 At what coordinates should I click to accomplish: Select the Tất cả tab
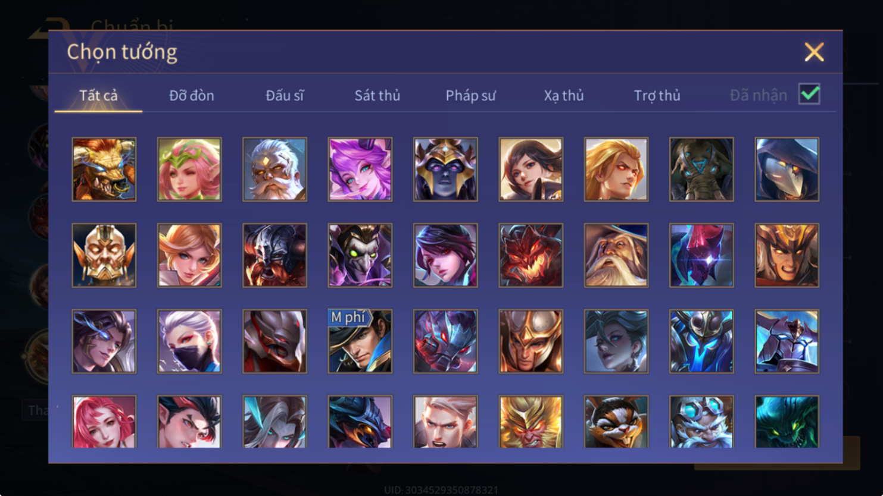(99, 95)
